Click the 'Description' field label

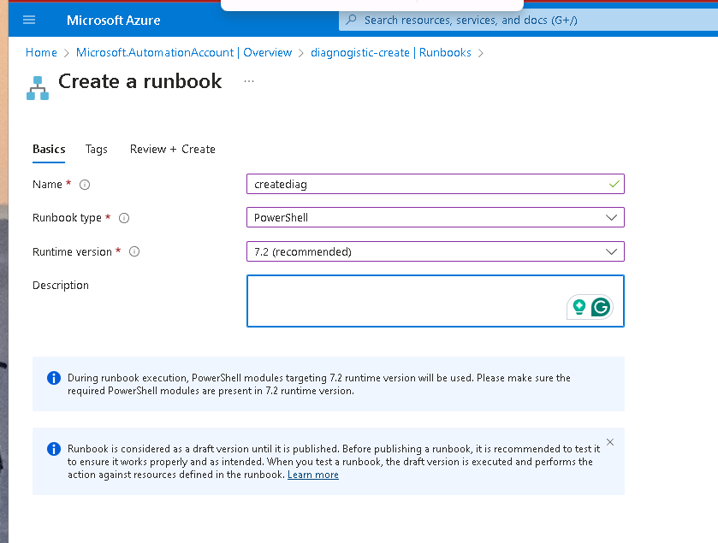[61, 286]
